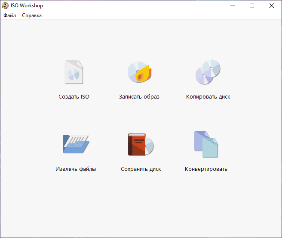Click the Создать ISO label
Screen dimensions: 282x238
coord(74,97)
